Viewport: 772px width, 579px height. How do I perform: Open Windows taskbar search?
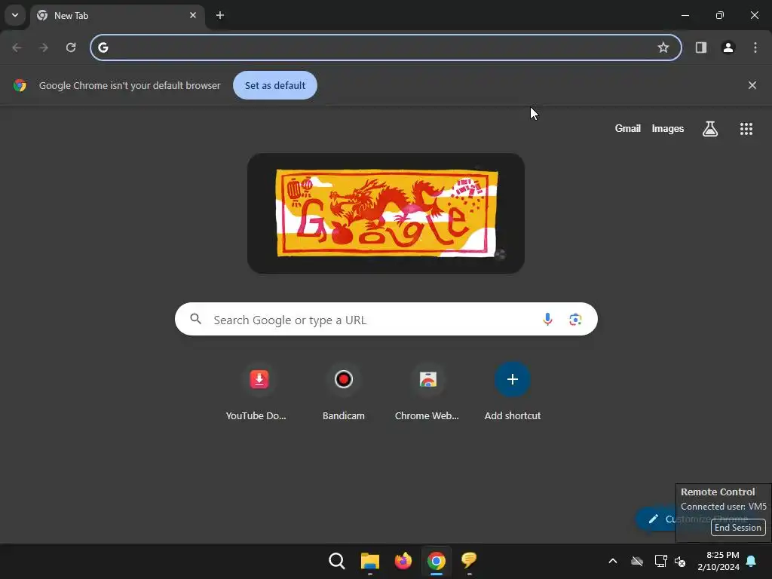coord(337,561)
